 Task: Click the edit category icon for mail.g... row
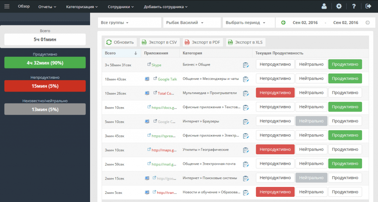click(245, 164)
